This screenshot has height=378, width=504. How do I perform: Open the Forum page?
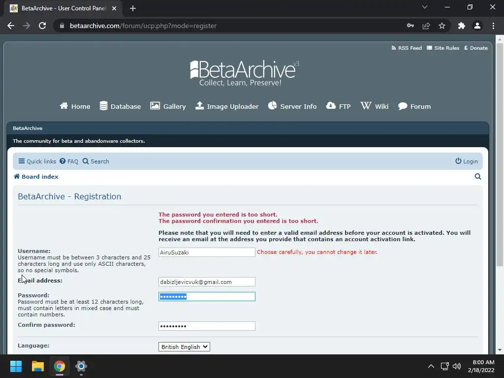click(414, 106)
